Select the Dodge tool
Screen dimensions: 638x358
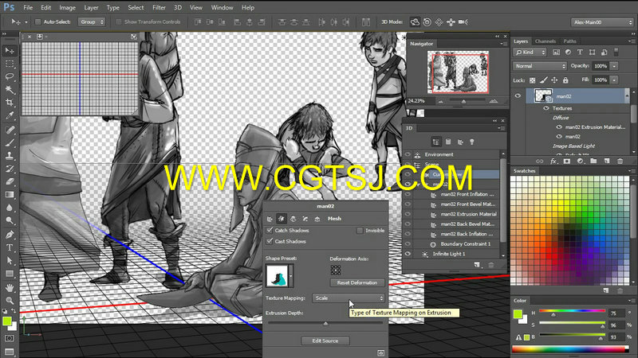[10, 220]
